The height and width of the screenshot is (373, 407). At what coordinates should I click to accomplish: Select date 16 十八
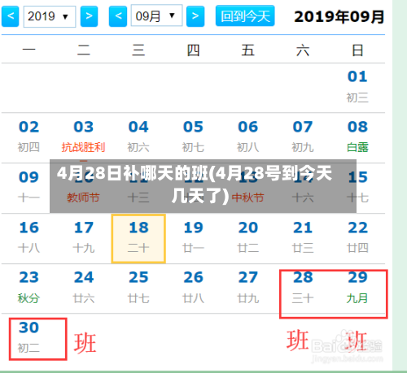pos(28,238)
